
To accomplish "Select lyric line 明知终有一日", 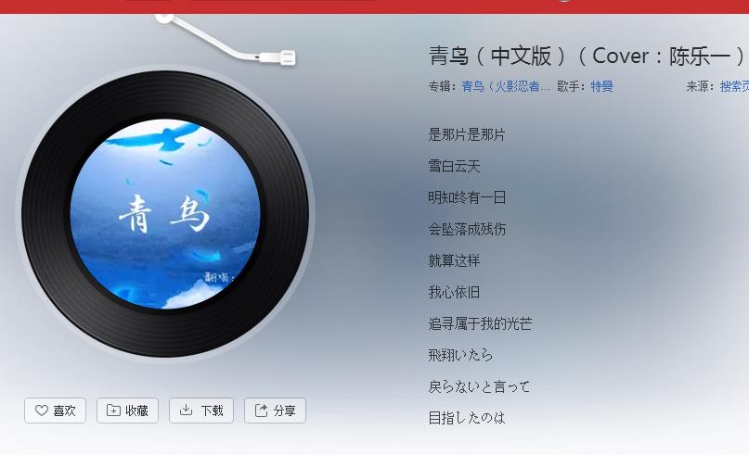I will [467, 197].
